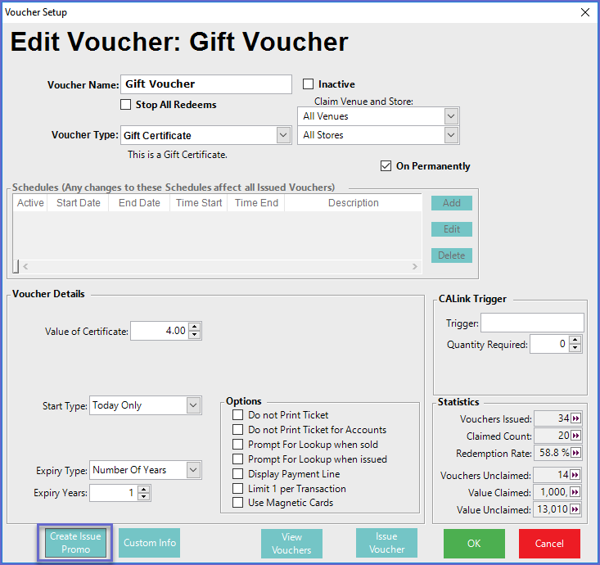Open Redemption Rate detail arrow
600x565 pixels.
(575, 453)
